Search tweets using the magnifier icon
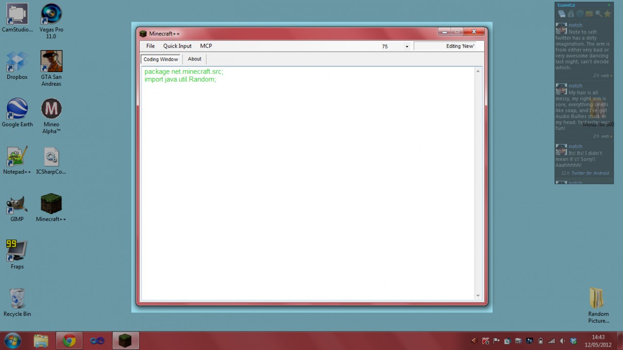Image resolution: width=623 pixels, height=350 pixels. [599, 14]
